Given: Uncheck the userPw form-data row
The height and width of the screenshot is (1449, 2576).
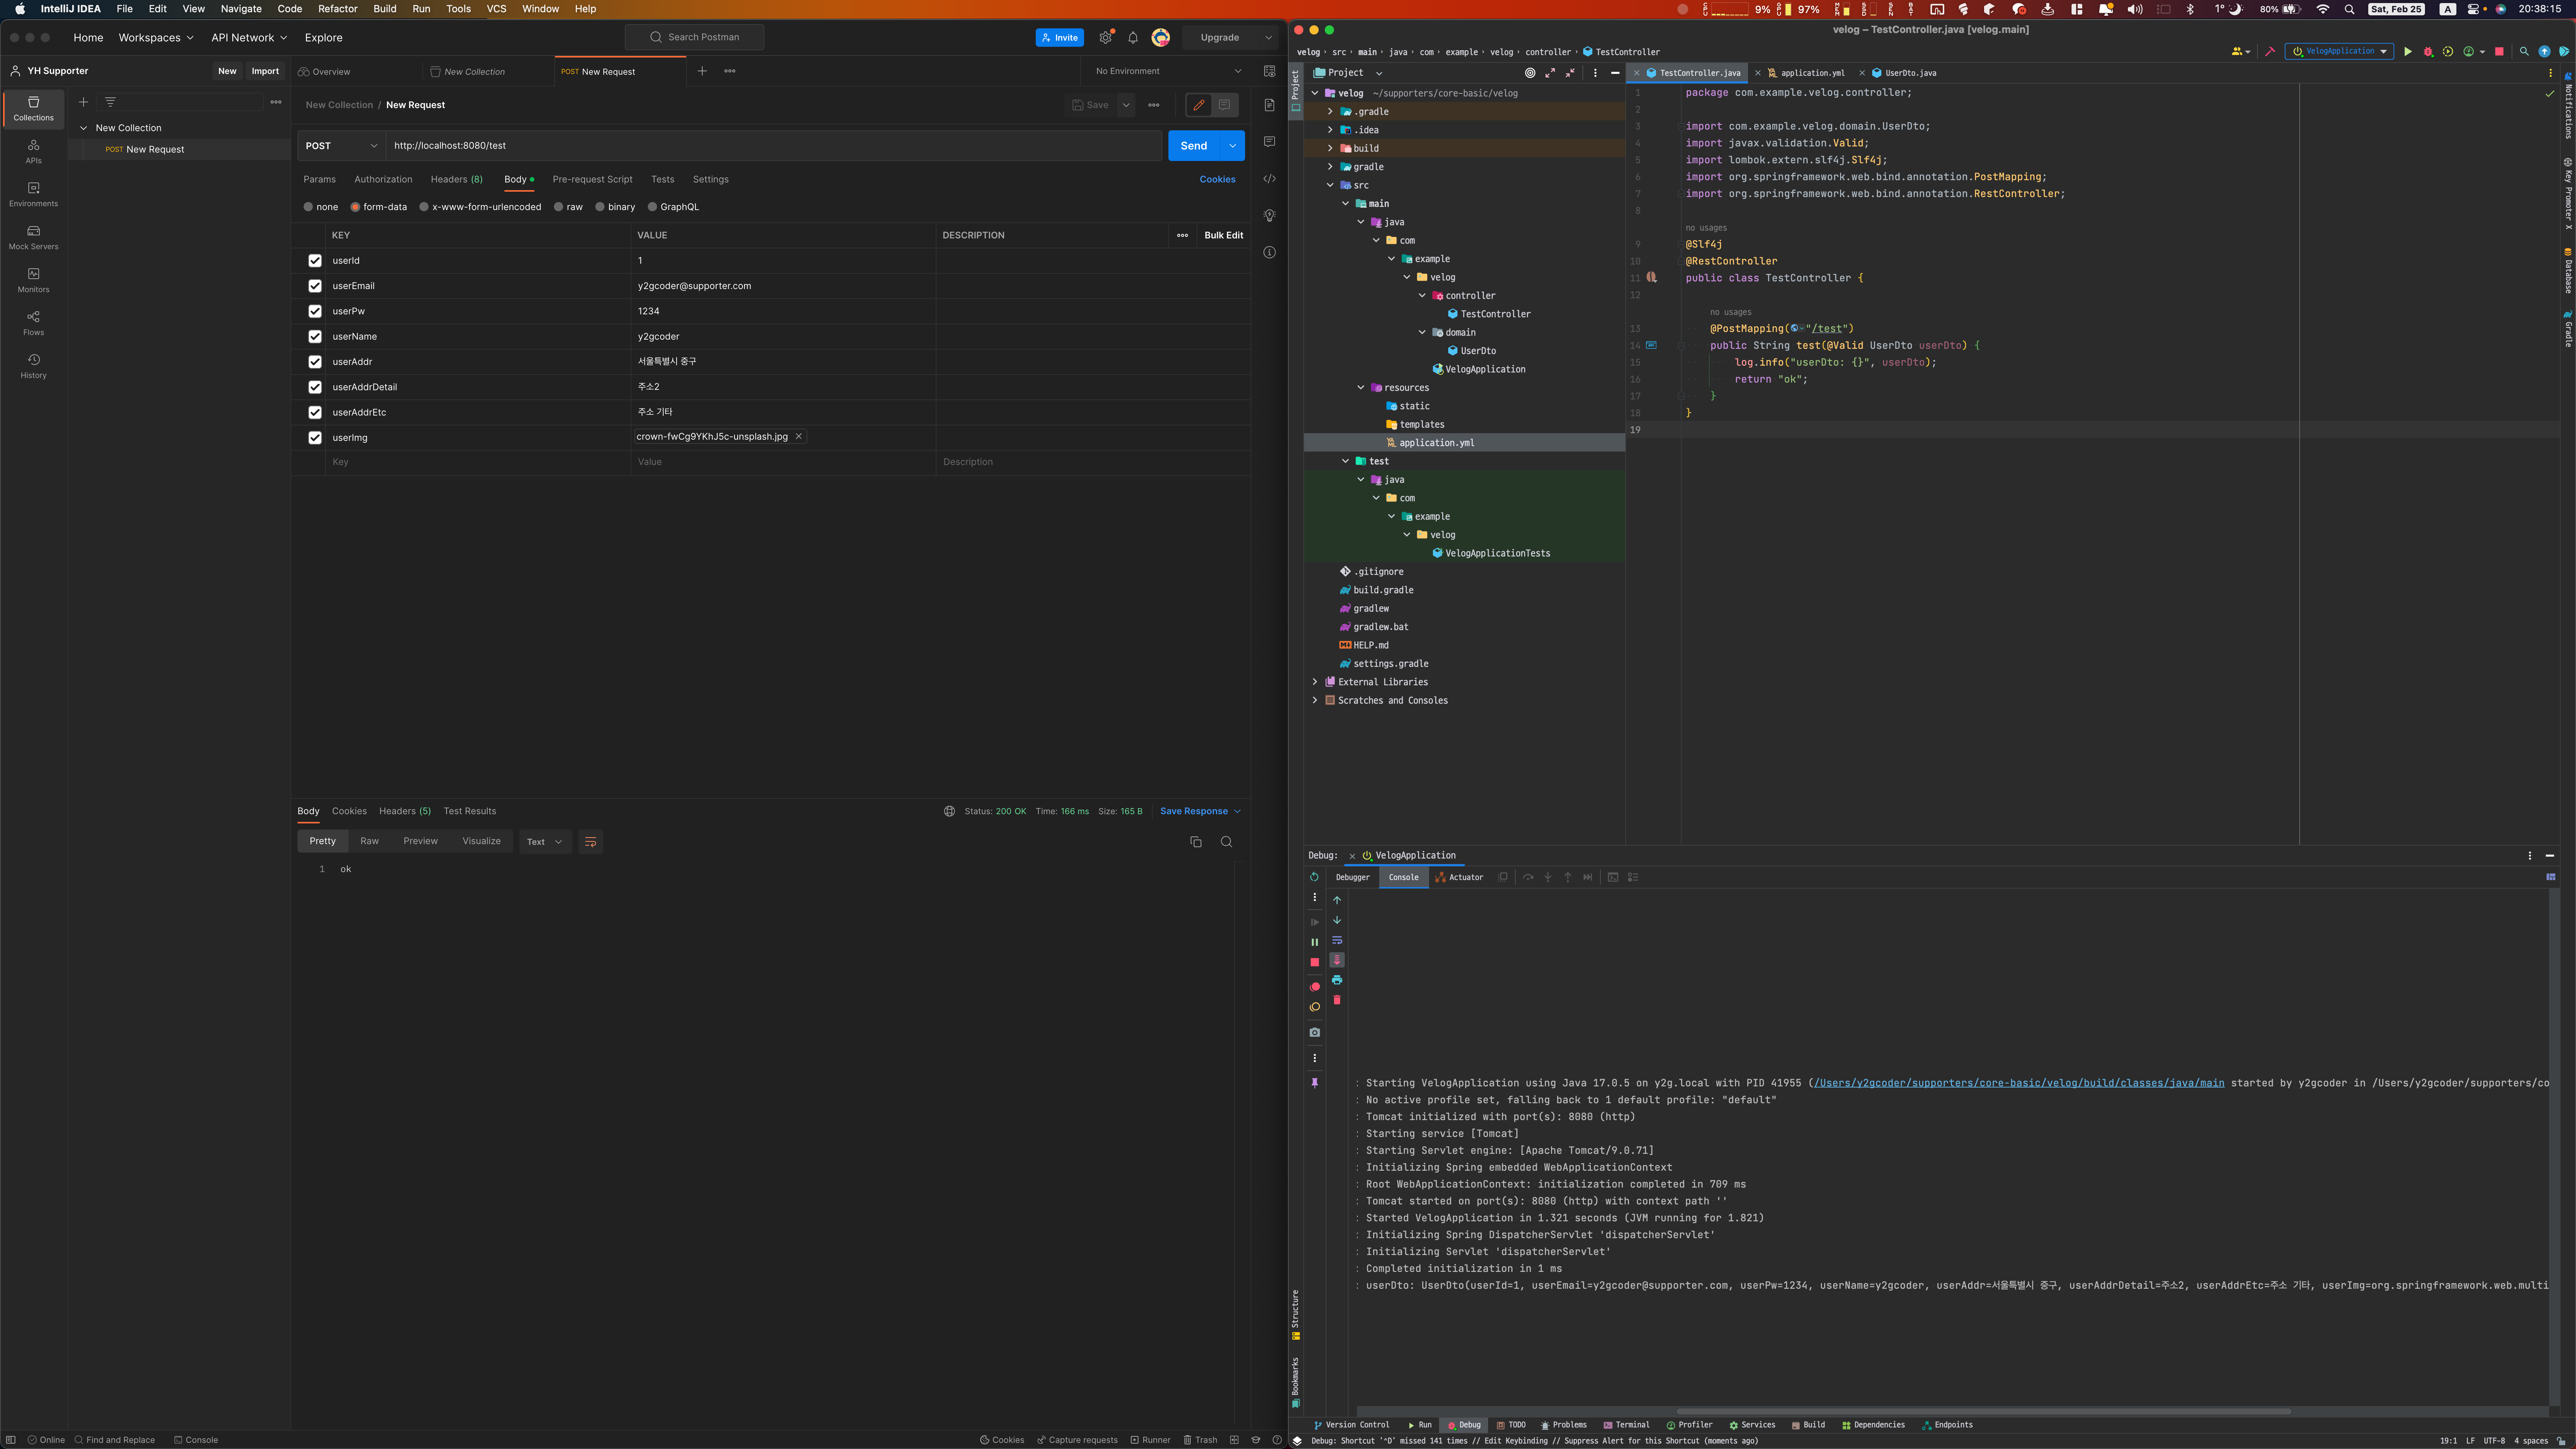Looking at the screenshot, I should click(x=315, y=311).
